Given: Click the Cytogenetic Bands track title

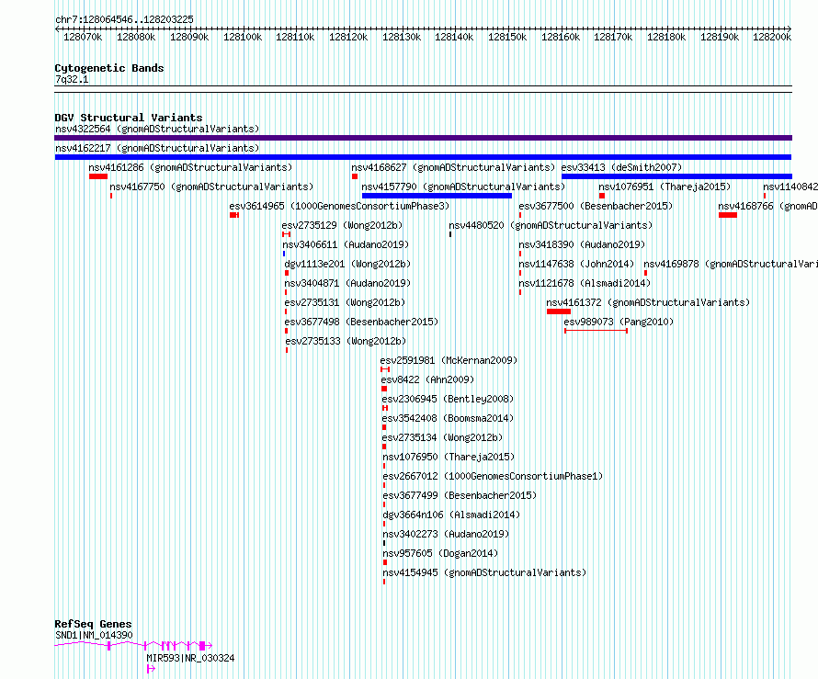Looking at the screenshot, I should point(109,68).
